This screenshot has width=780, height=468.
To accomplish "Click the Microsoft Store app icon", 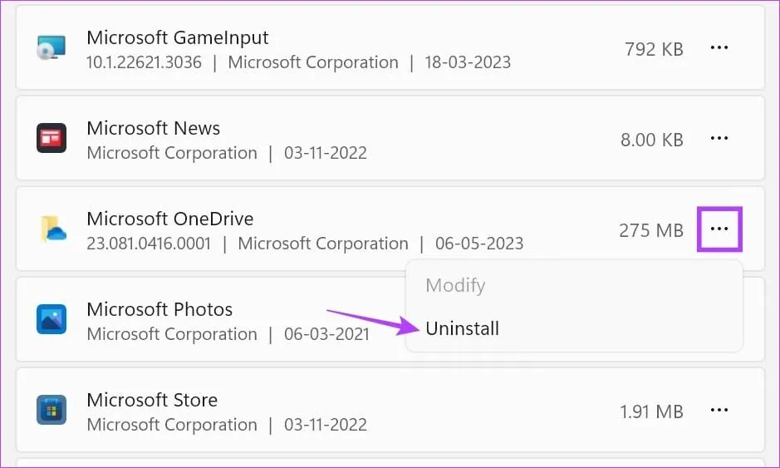I will [x=51, y=410].
